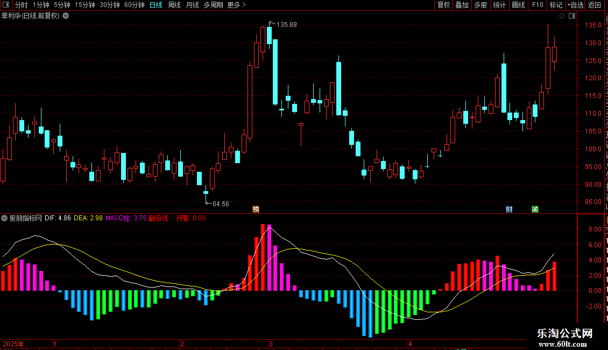Click the panel layout icon at top-left

6,5
